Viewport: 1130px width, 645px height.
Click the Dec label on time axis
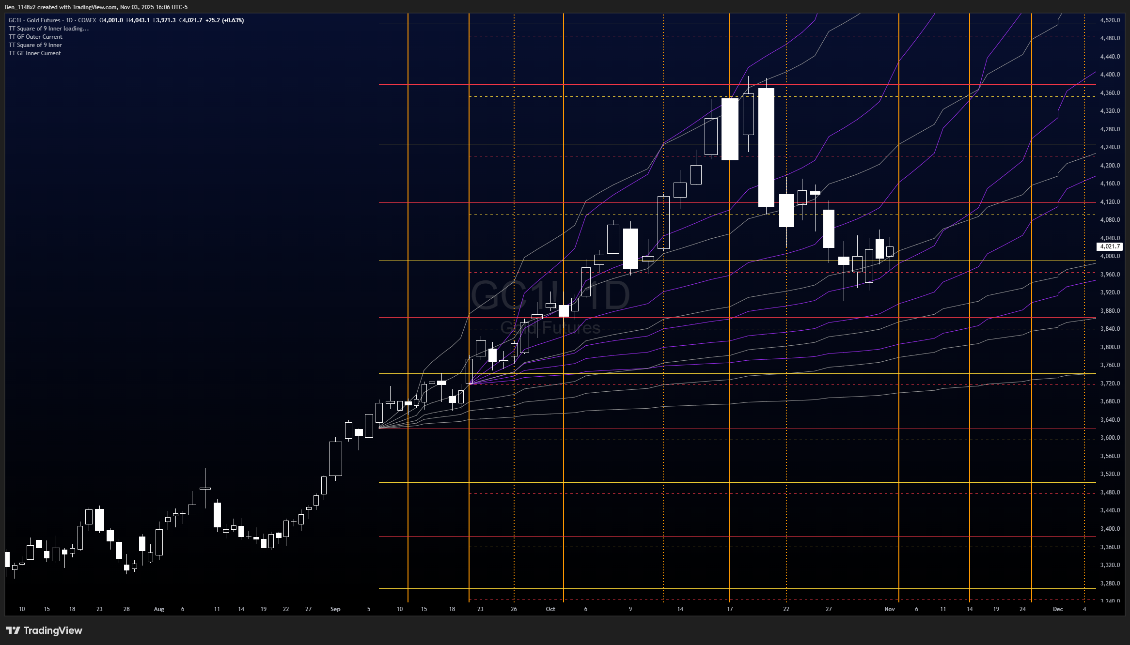[x=1058, y=609]
